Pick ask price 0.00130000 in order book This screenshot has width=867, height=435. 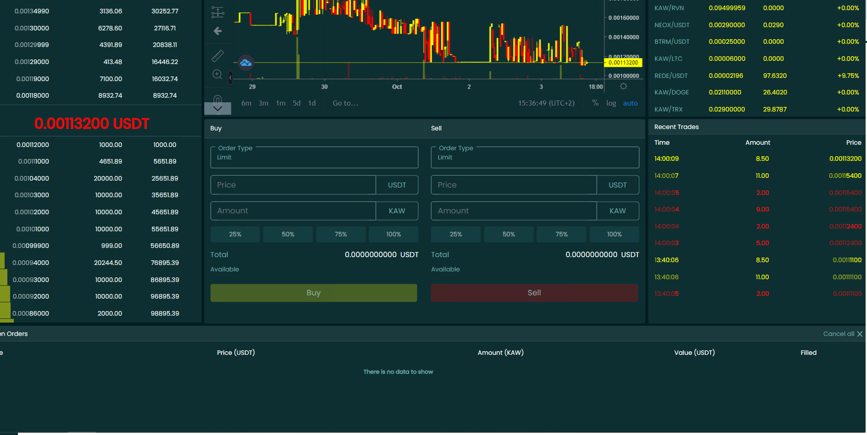pyautogui.click(x=32, y=28)
